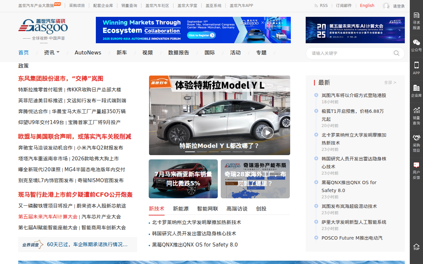
Task: Open the 活动 nav item
Action: 235,52
